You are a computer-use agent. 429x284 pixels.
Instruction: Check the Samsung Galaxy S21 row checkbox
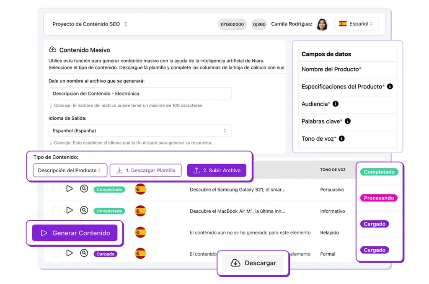[x=56, y=189]
